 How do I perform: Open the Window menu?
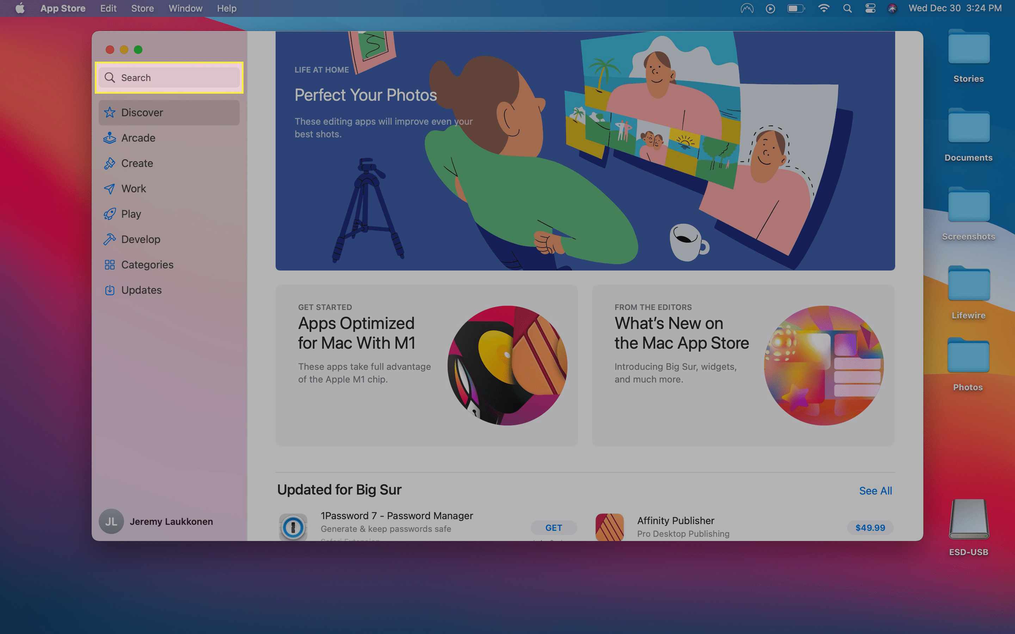pyautogui.click(x=185, y=8)
